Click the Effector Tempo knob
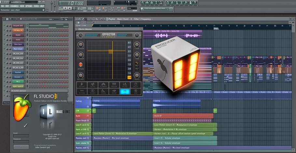Screen dimensions: 296x153 [137, 76]
